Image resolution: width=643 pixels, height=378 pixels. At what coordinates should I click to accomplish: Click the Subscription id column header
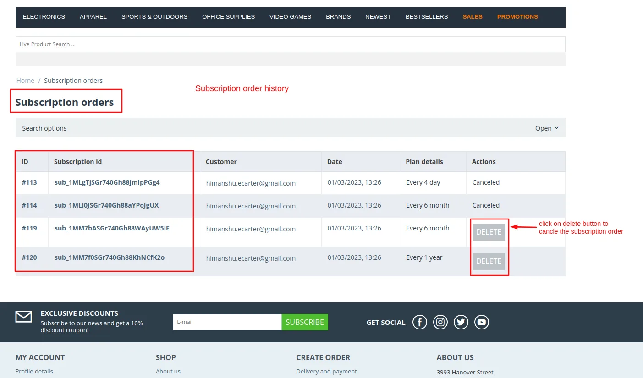point(78,162)
